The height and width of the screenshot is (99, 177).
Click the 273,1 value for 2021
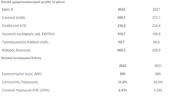coord(156,18)
